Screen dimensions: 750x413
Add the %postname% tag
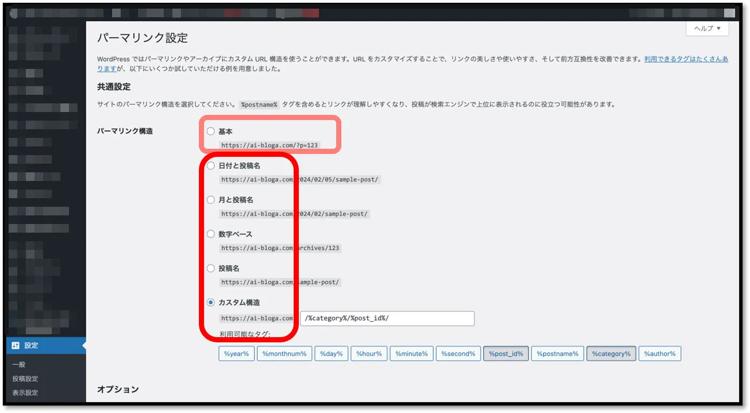click(557, 354)
